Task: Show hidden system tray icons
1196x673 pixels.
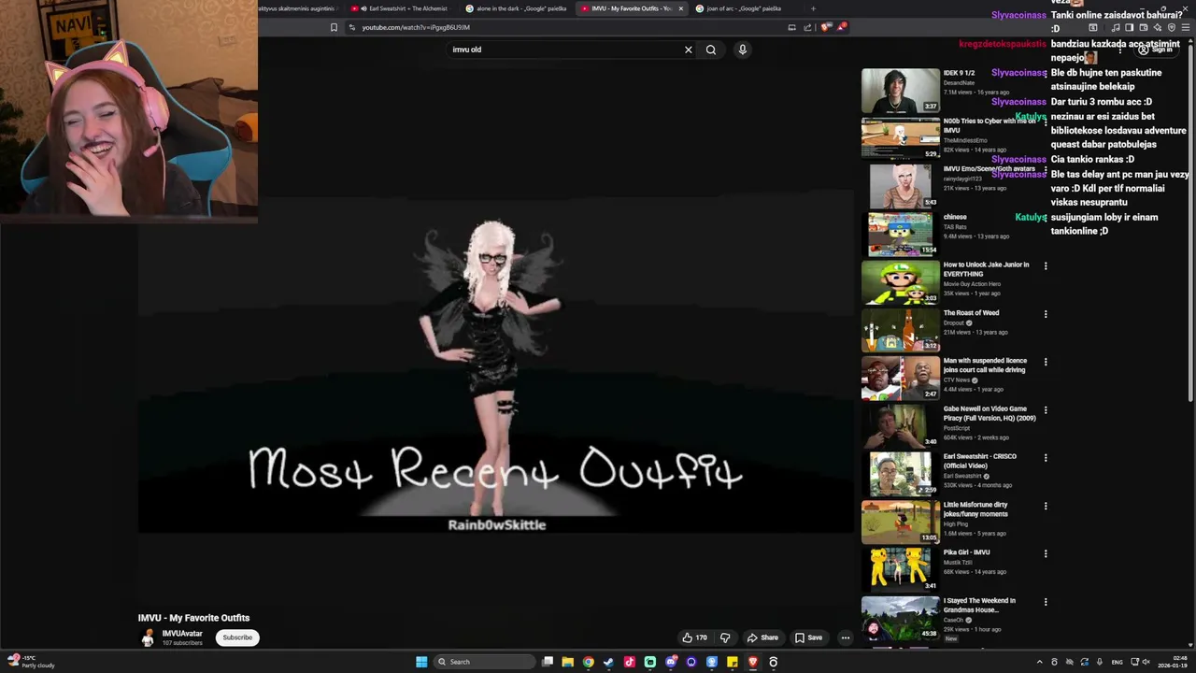Action: tap(1039, 662)
